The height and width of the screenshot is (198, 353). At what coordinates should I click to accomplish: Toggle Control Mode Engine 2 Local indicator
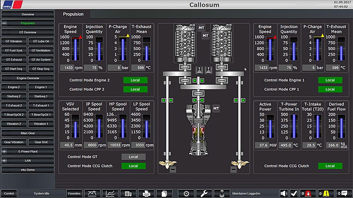click(x=135, y=80)
